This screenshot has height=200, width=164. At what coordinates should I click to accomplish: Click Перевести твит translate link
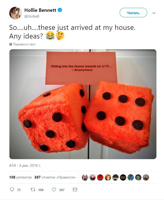[x=24, y=44]
